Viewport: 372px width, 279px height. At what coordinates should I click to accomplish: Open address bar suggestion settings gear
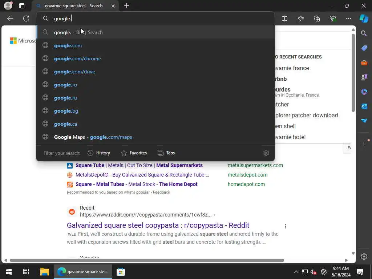(x=266, y=153)
